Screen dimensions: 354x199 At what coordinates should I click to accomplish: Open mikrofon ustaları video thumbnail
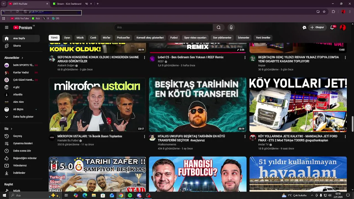click(97, 104)
